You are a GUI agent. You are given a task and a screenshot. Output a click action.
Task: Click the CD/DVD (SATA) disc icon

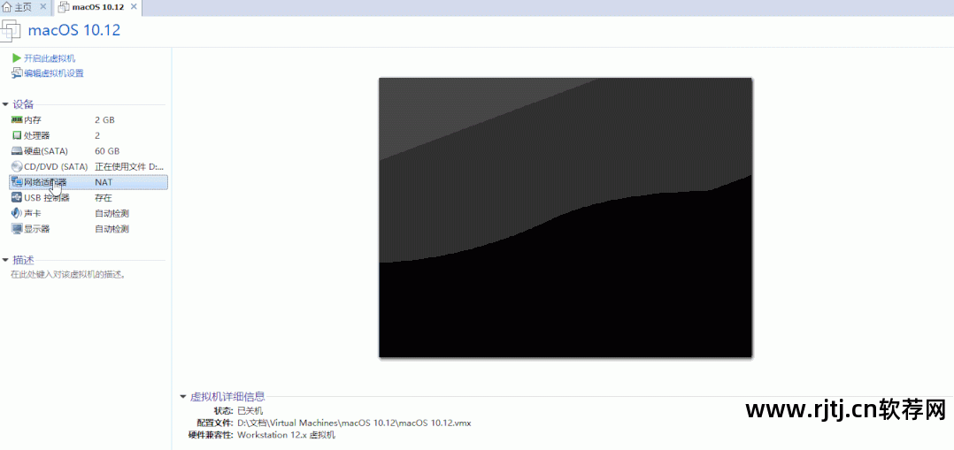point(17,166)
